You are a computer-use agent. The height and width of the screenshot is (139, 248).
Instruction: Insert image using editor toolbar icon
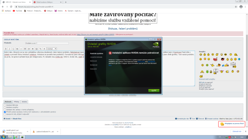(37, 49)
